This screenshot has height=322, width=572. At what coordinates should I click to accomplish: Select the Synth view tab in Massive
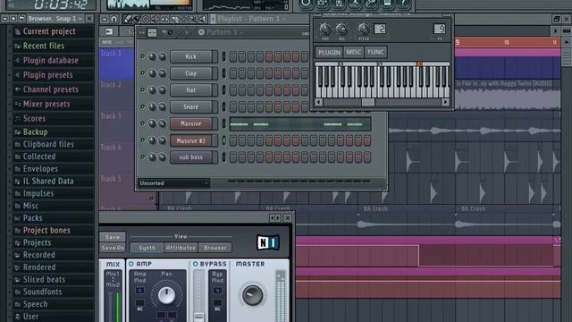[x=147, y=248]
